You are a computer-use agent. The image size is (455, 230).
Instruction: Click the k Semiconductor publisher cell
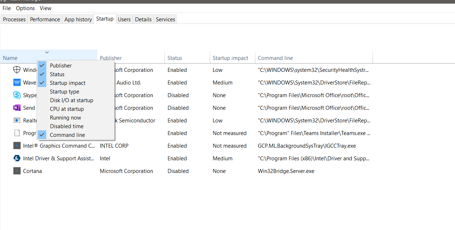coord(135,120)
